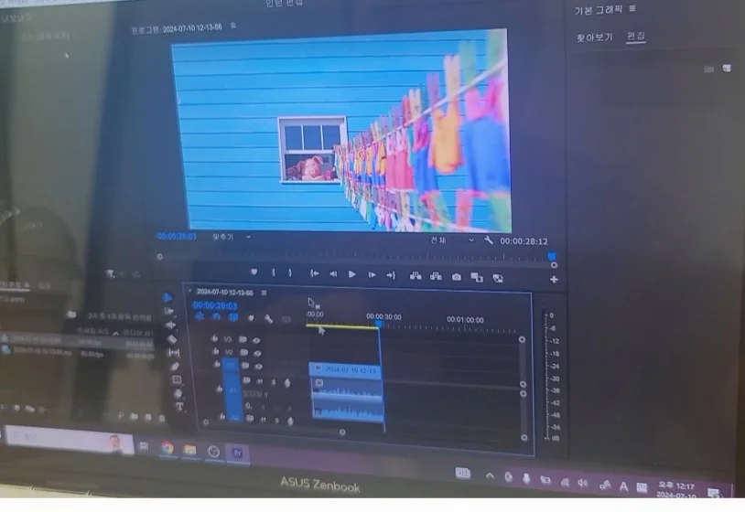Click the timeline ruler playhead marker

tap(378, 324)
